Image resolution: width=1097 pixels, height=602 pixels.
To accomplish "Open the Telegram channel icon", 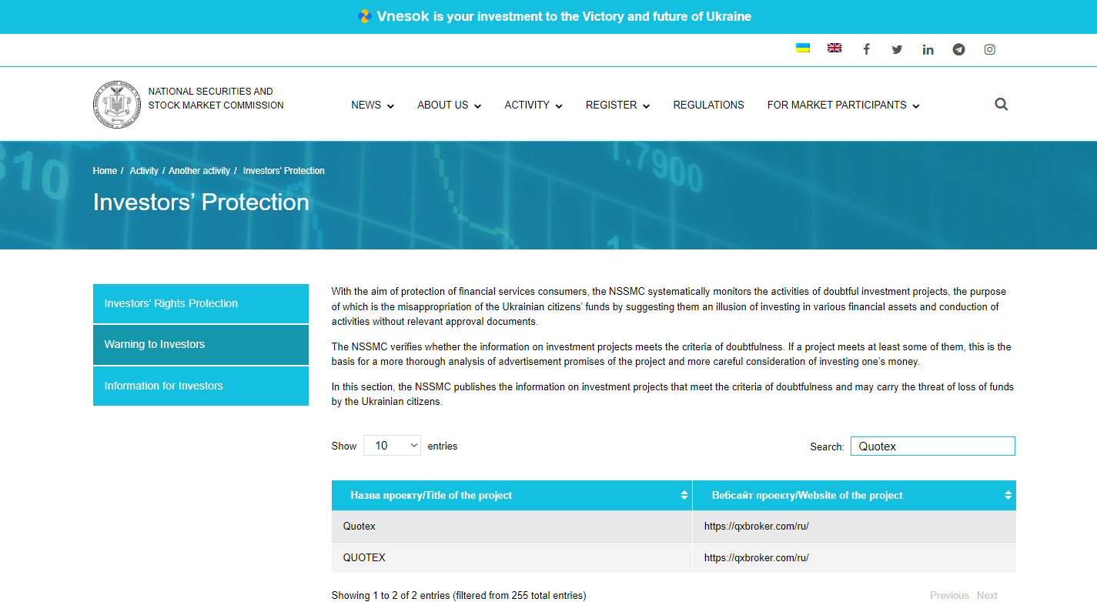I will pos(958,49).
